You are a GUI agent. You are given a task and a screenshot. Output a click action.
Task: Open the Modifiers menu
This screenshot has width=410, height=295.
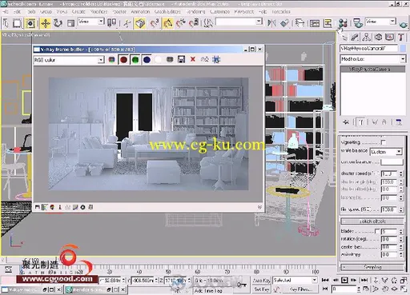click(98, 12)
